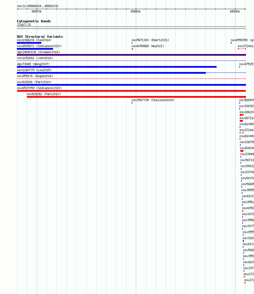Click the 22q13.31 band label
Screen dimensions: 254x294
coord(24,25)
